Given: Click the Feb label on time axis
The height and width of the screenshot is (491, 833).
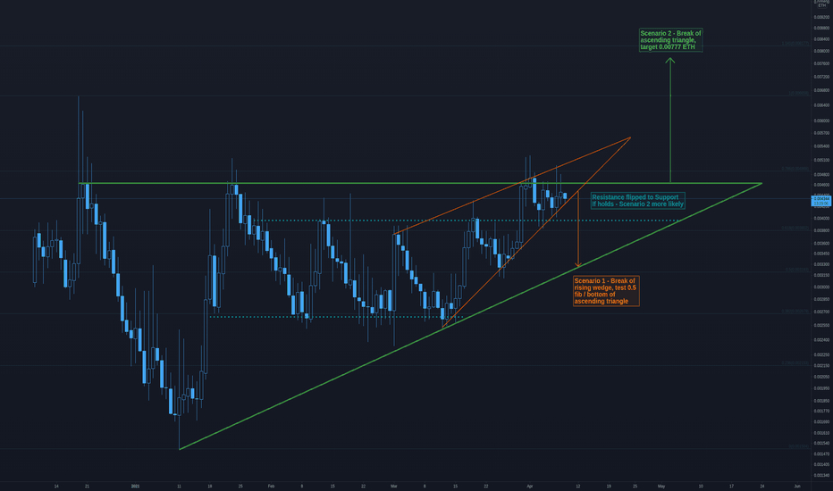Looking at the screenshot, I should [271, 487].
